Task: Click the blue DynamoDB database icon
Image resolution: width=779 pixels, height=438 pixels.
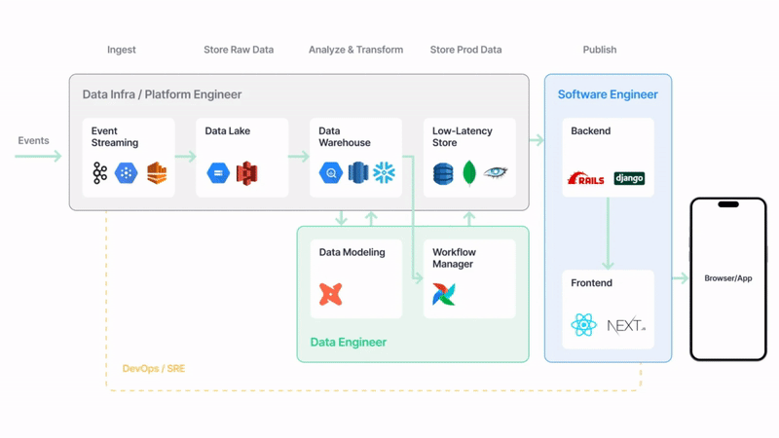Action: coord(444,173)
